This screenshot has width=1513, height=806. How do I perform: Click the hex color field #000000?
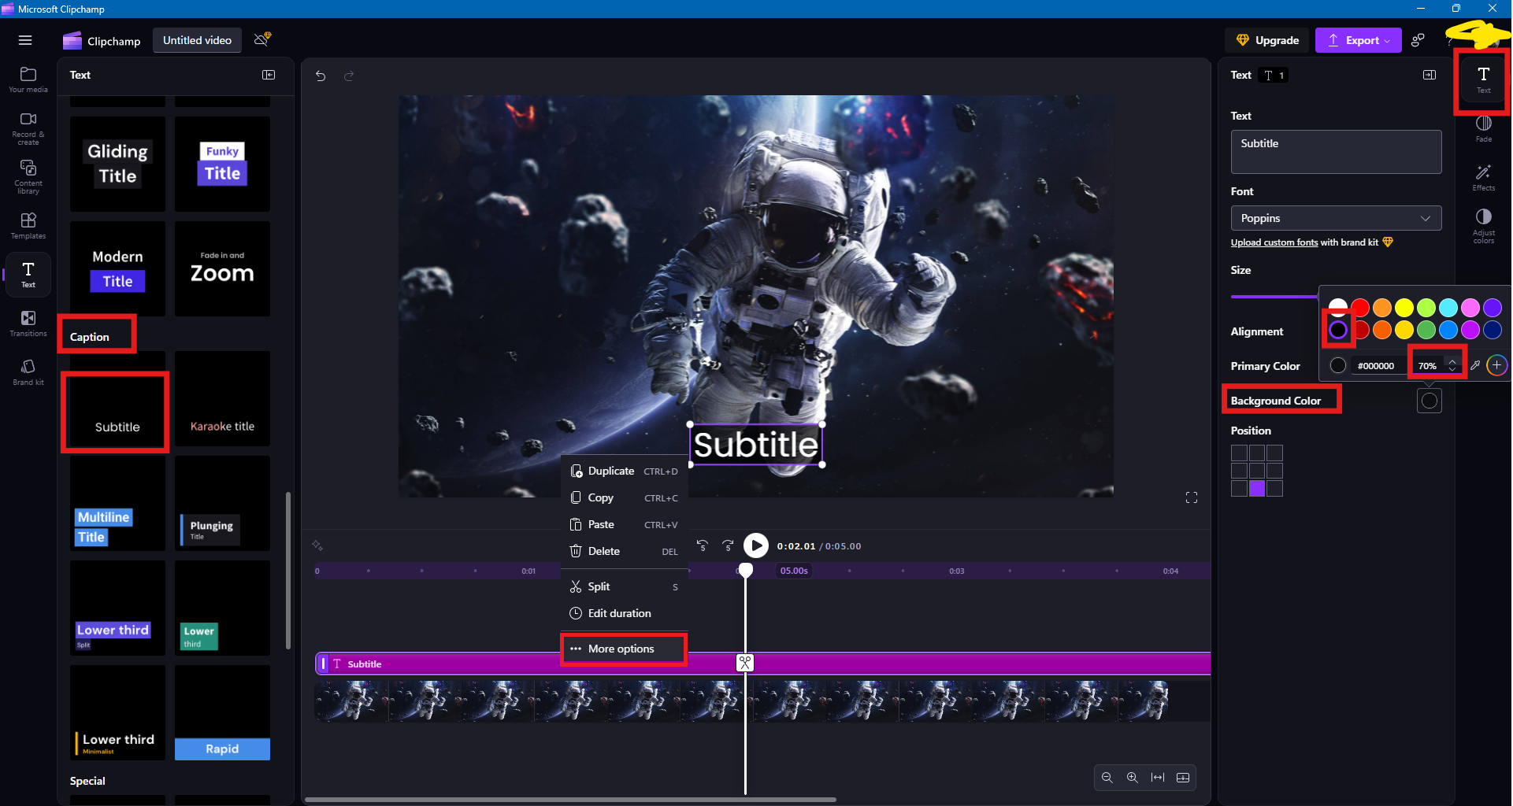(1376, 365)
